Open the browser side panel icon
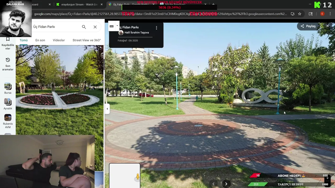The image size is (335, 188). [311, 14]
